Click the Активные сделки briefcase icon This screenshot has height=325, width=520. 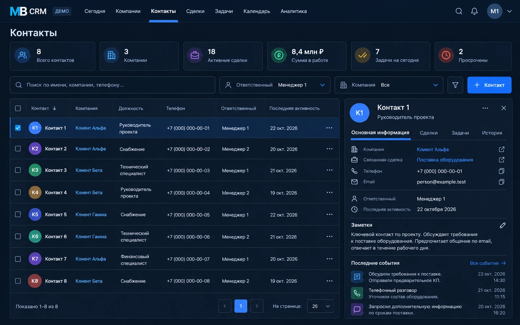point(195,55)
